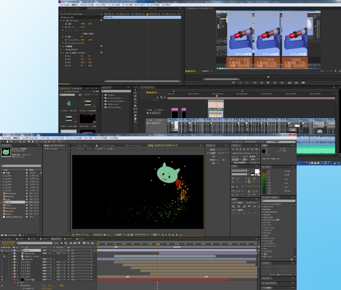This screenshot has width=341, height=290.
Task: Expand the ビデオエフェクト folder in Premiere Effects panel
Action: (x=103, y=104)
